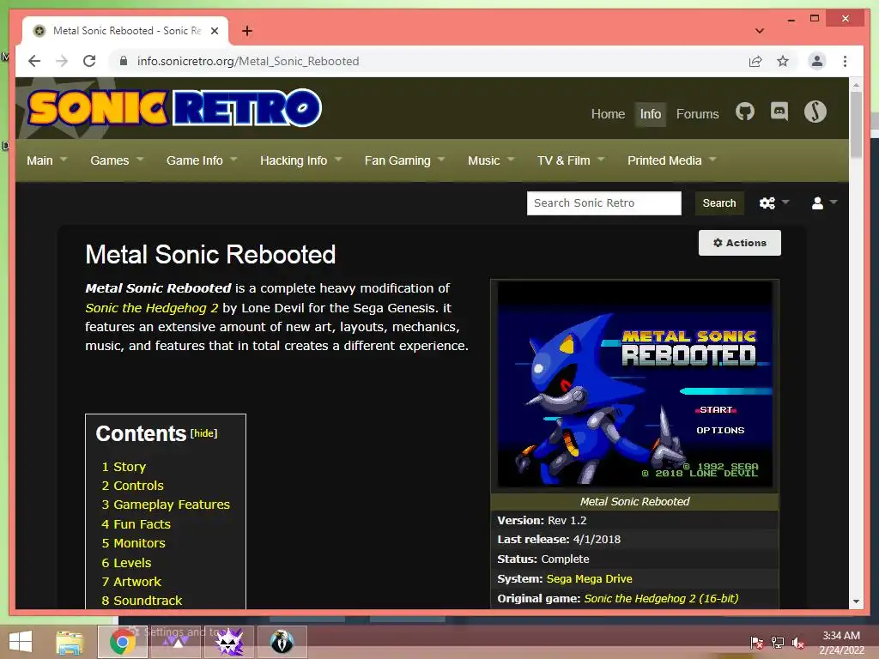Viewport: 879px width, 659px height.
Task: View site information padlock icon
Action: coord(124,61)
